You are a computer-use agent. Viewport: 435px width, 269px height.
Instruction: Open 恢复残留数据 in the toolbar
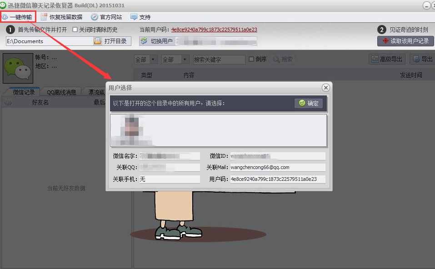tap(61, 17)
